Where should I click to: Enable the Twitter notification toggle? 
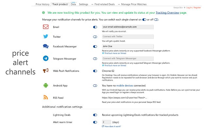pos(95,37)
